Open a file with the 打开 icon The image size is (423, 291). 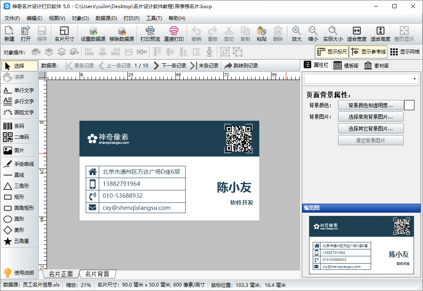[x=26, y=34]
